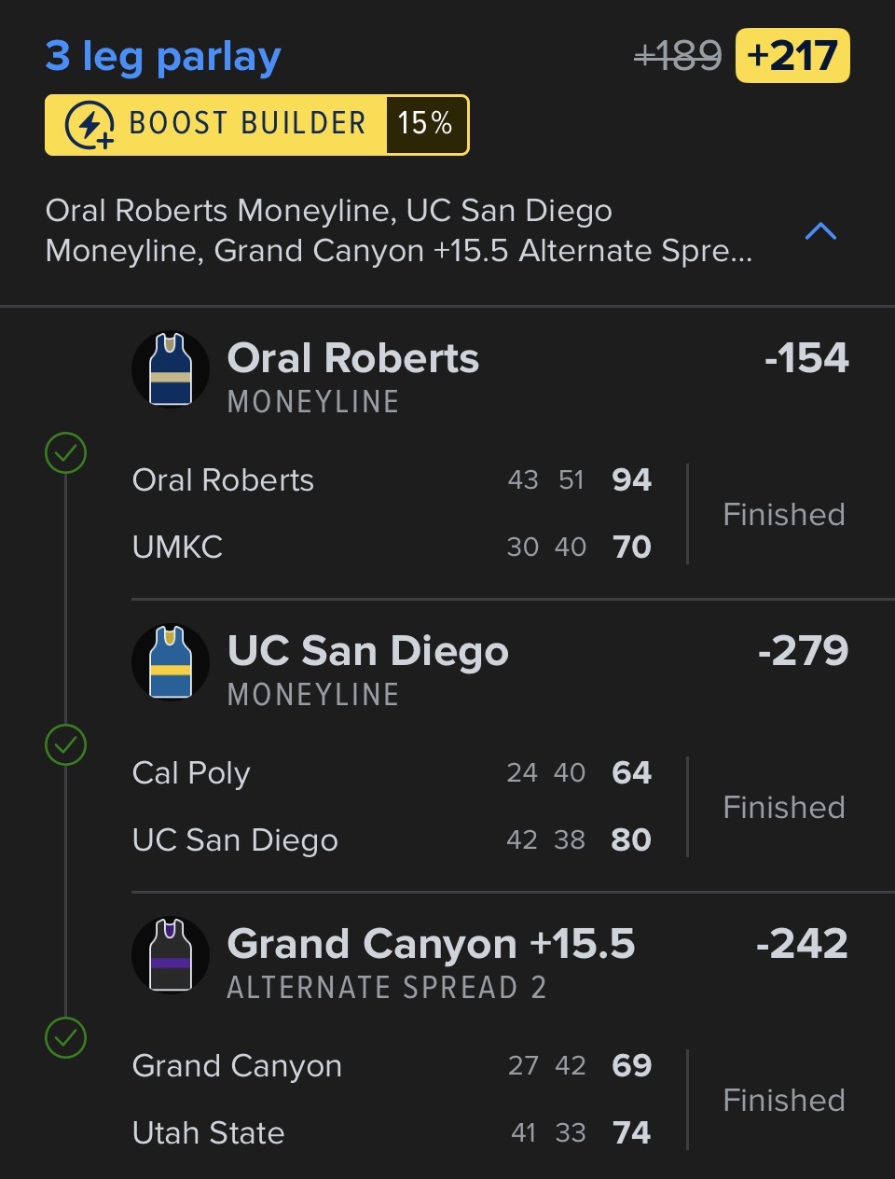Select the Oral Roberts Moneyline heading
The width and height of the screenshot is (895, 1179).
(x=352, y=359)
